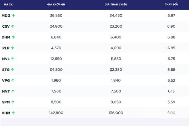Click the 6.88 change value

(x=171, y=37)
